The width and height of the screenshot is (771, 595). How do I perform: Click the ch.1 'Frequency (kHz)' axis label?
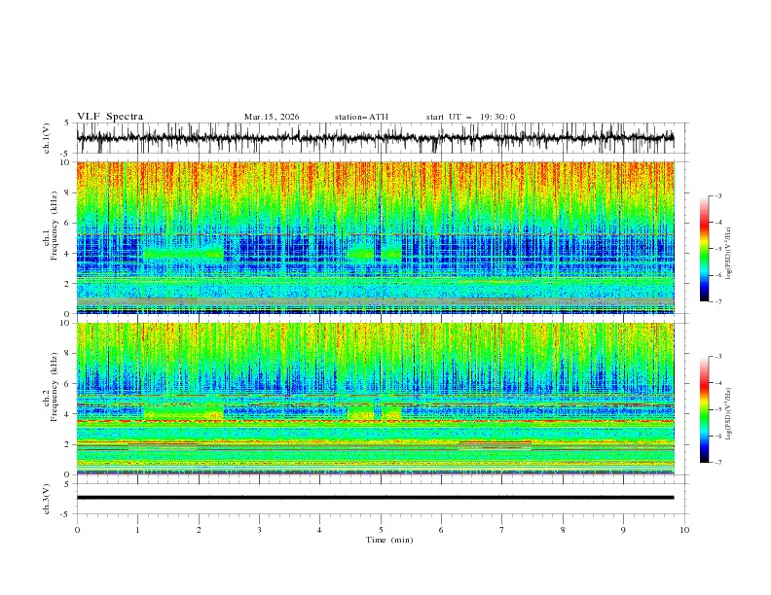(x=54, y=224)
